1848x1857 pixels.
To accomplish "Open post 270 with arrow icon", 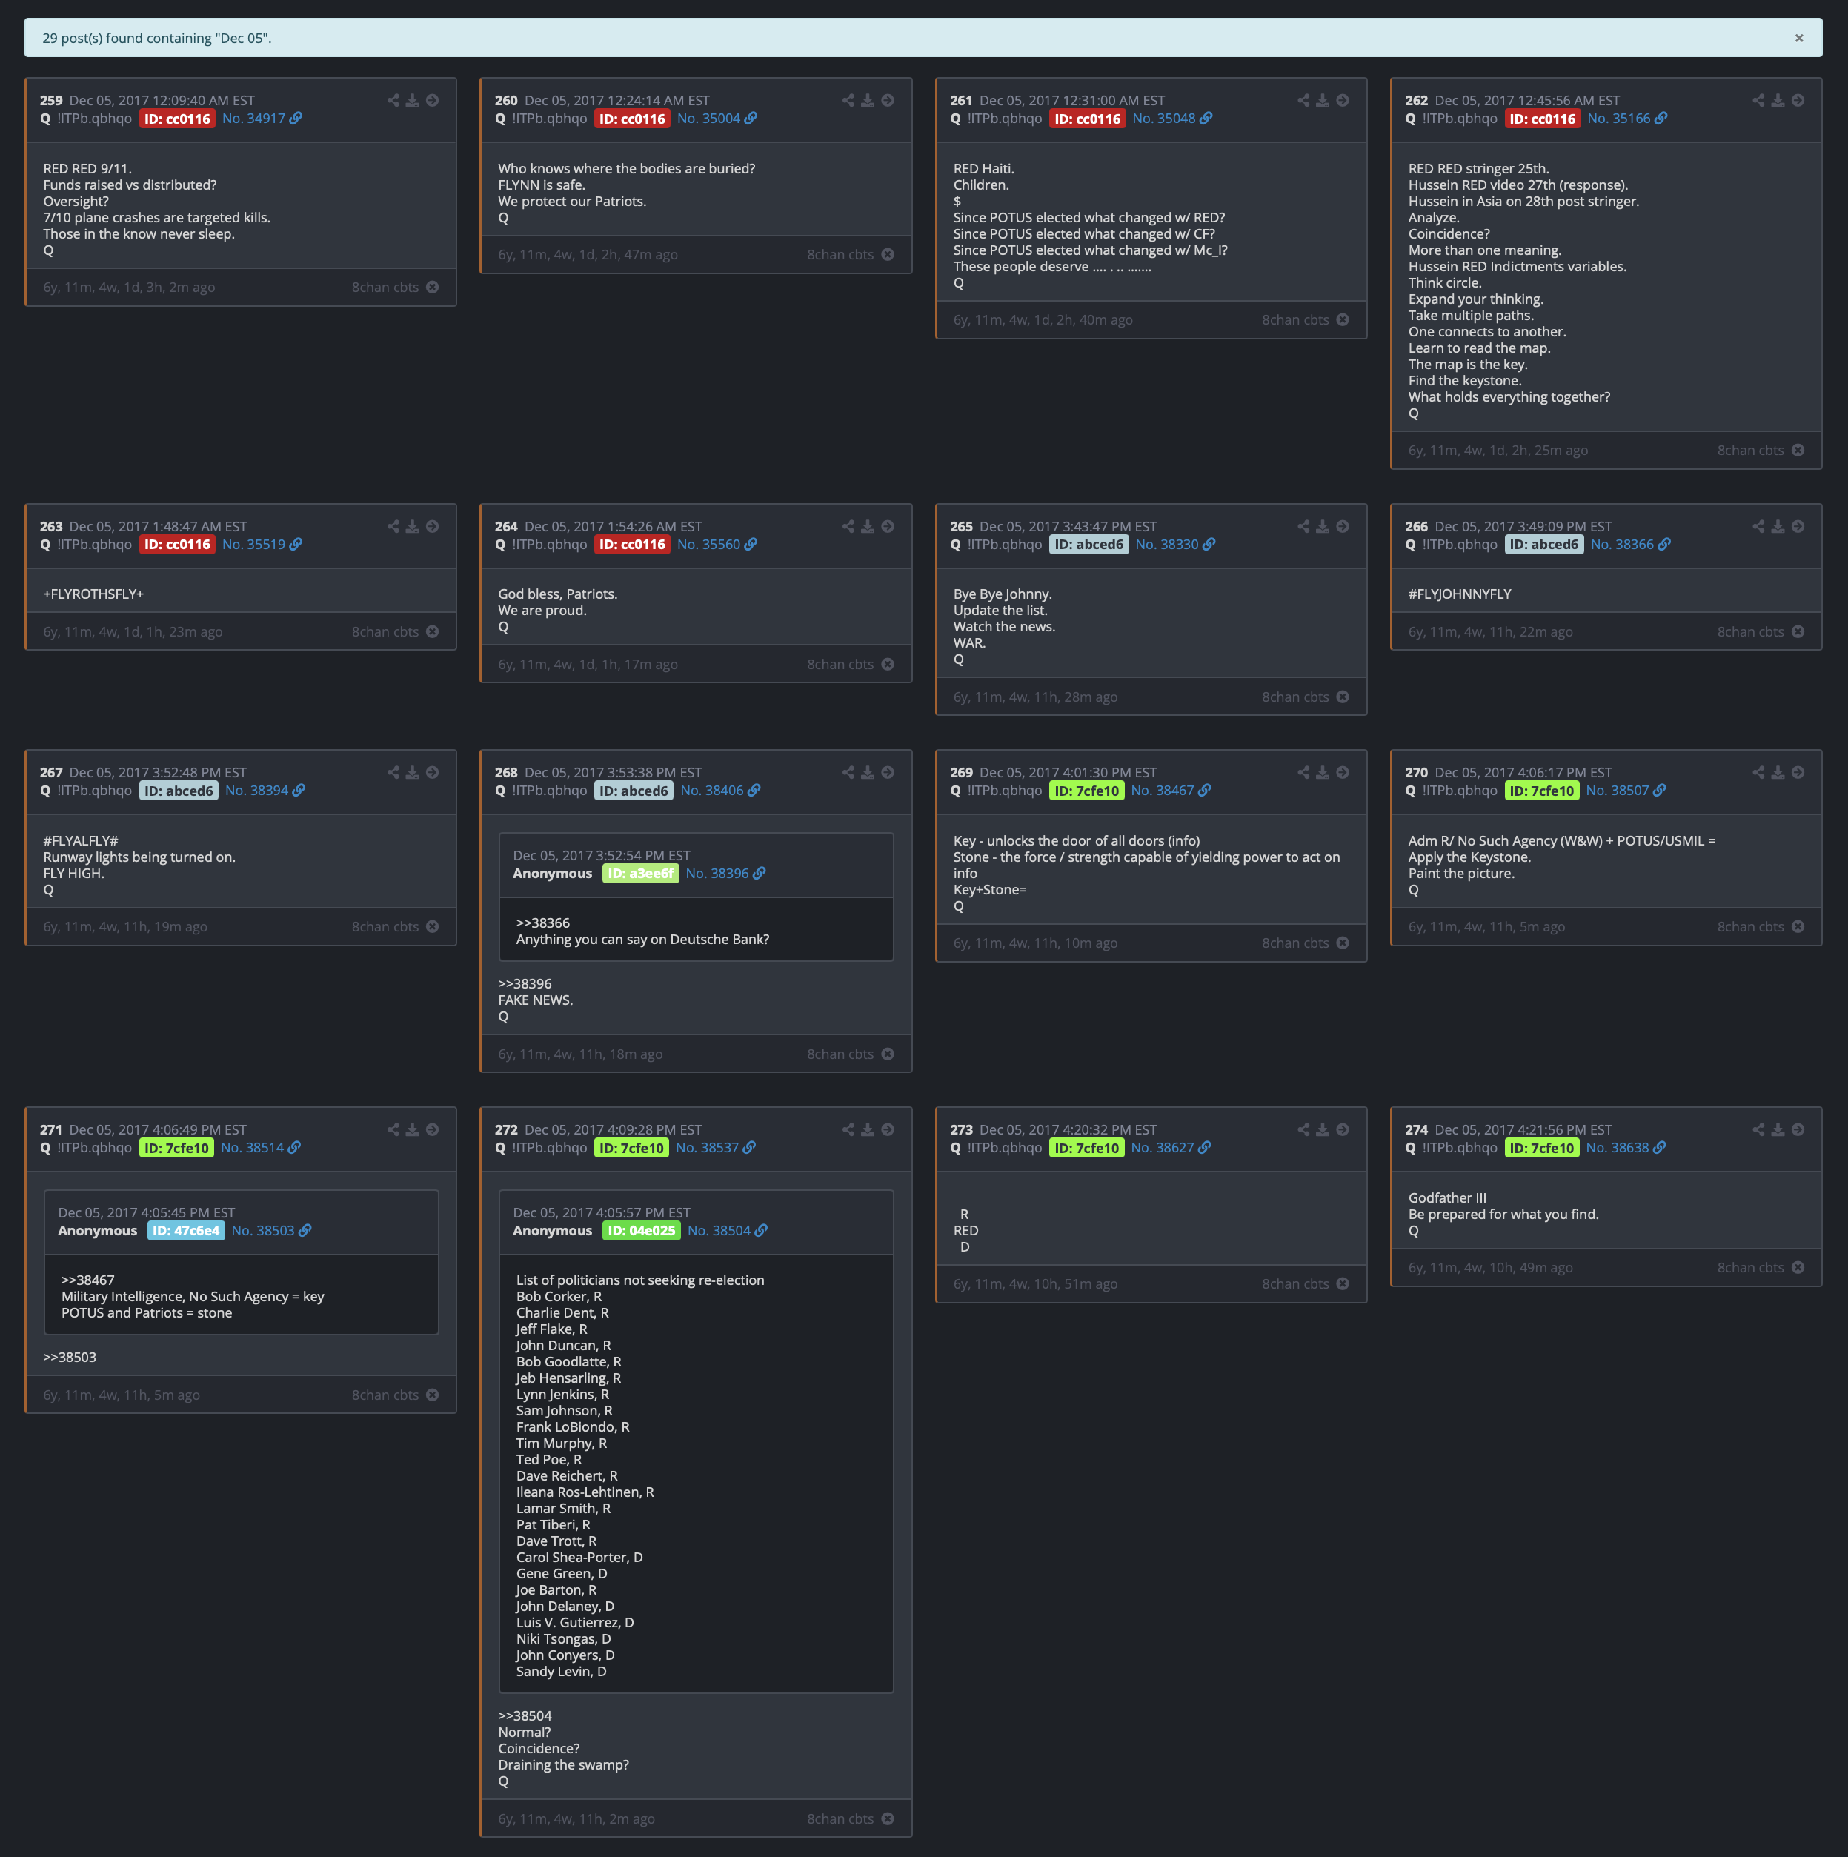I will tap(1797, 773).
